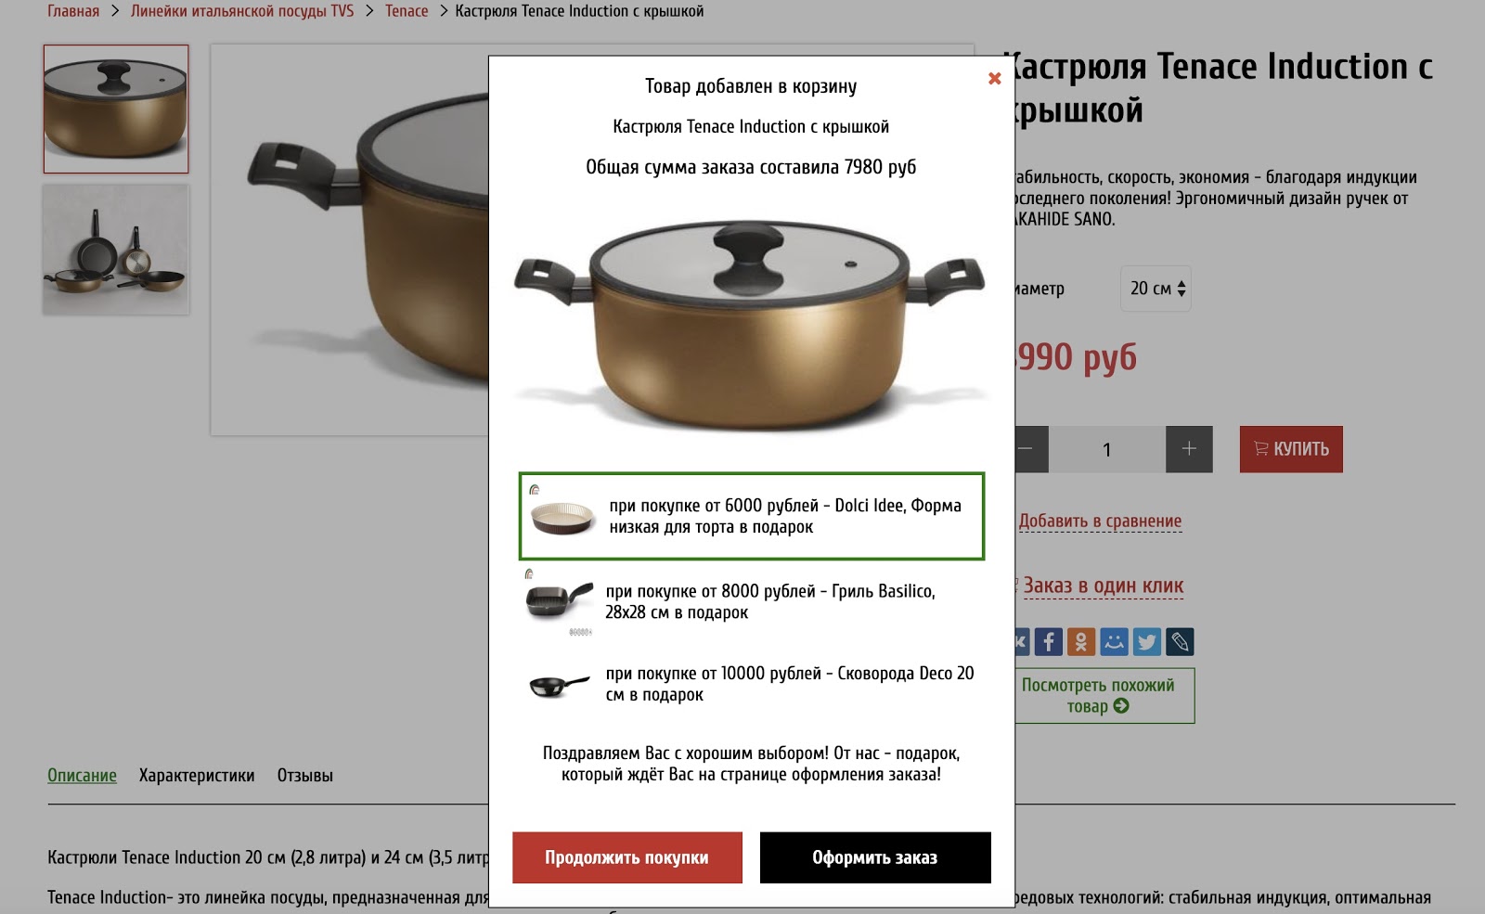The height and width of the screenshot is (914, 1485).
Task: Click the КУПИТЬ cart button
Action: tap(1291, 449)
